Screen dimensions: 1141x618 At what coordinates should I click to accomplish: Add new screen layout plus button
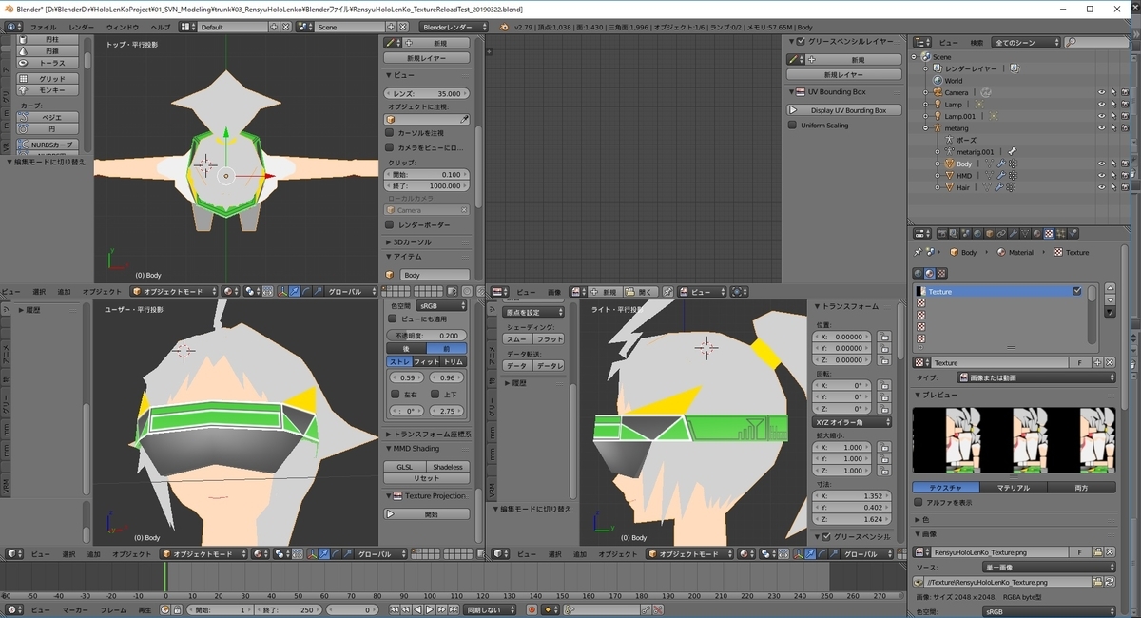coord(273,27)
